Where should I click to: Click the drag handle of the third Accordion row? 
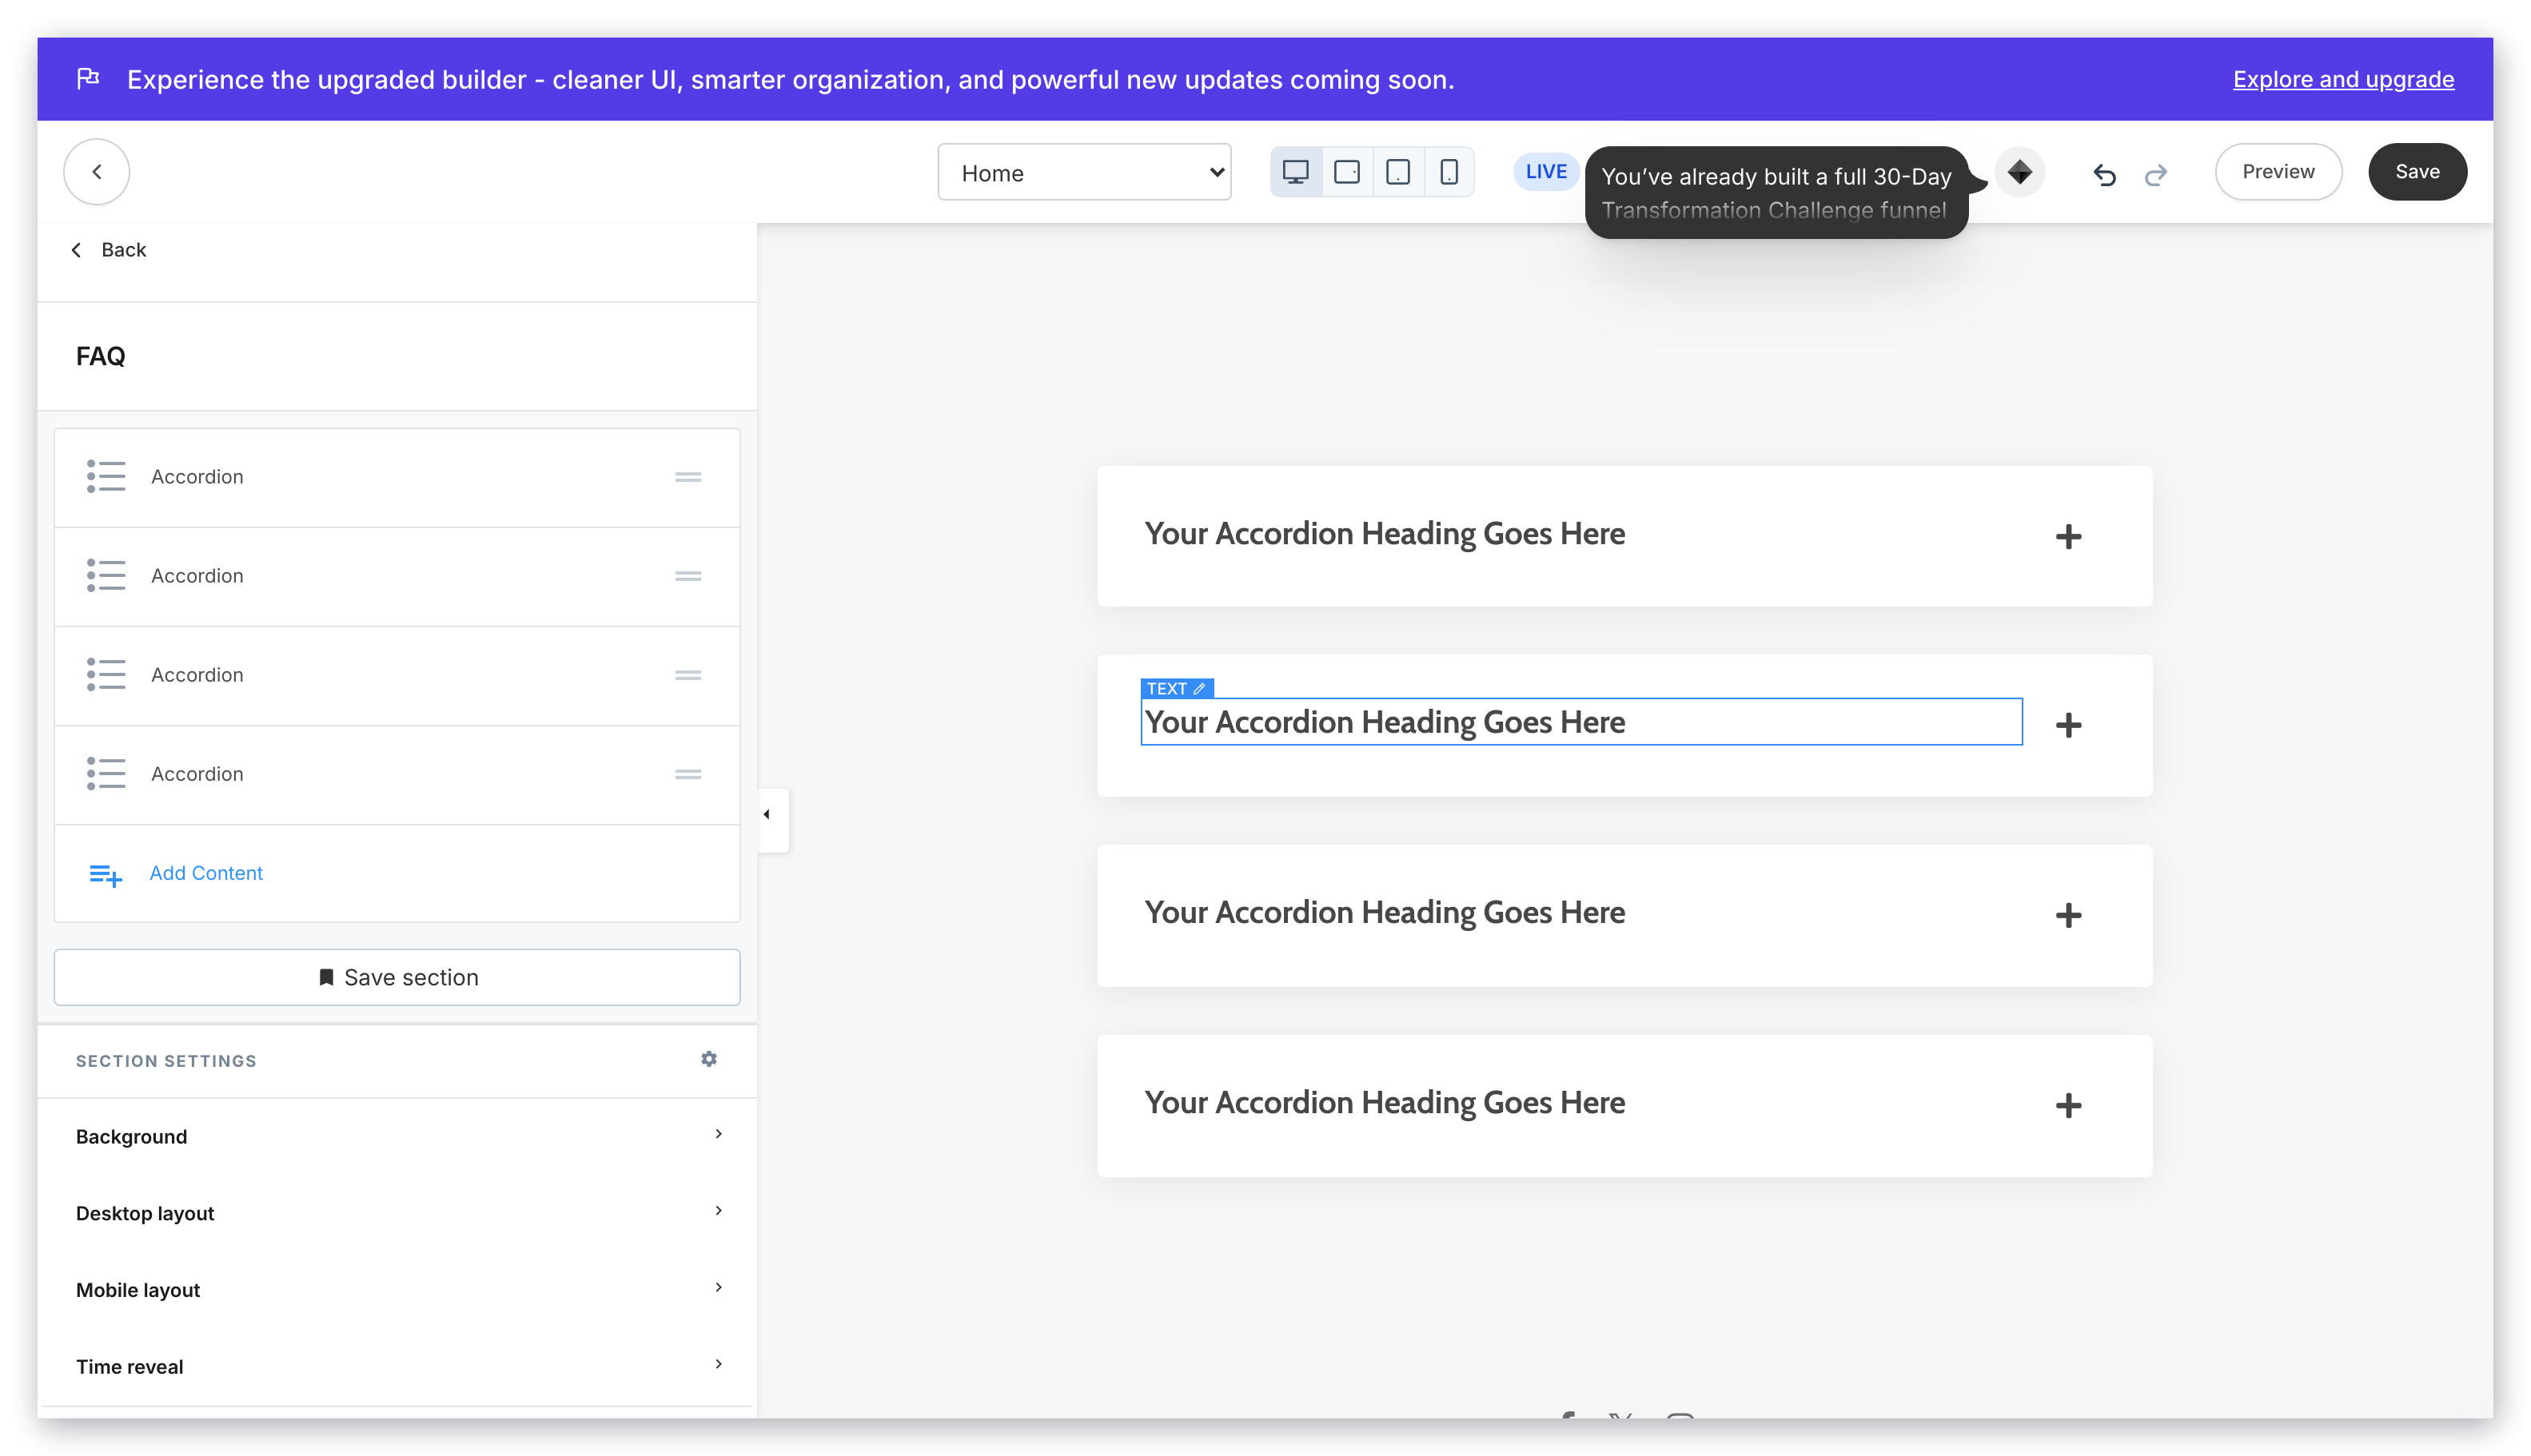[x=688, y=675]
